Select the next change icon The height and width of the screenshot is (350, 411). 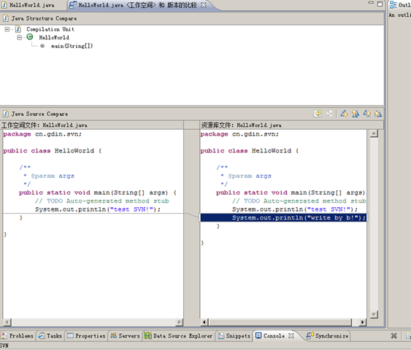click(367, 114)
